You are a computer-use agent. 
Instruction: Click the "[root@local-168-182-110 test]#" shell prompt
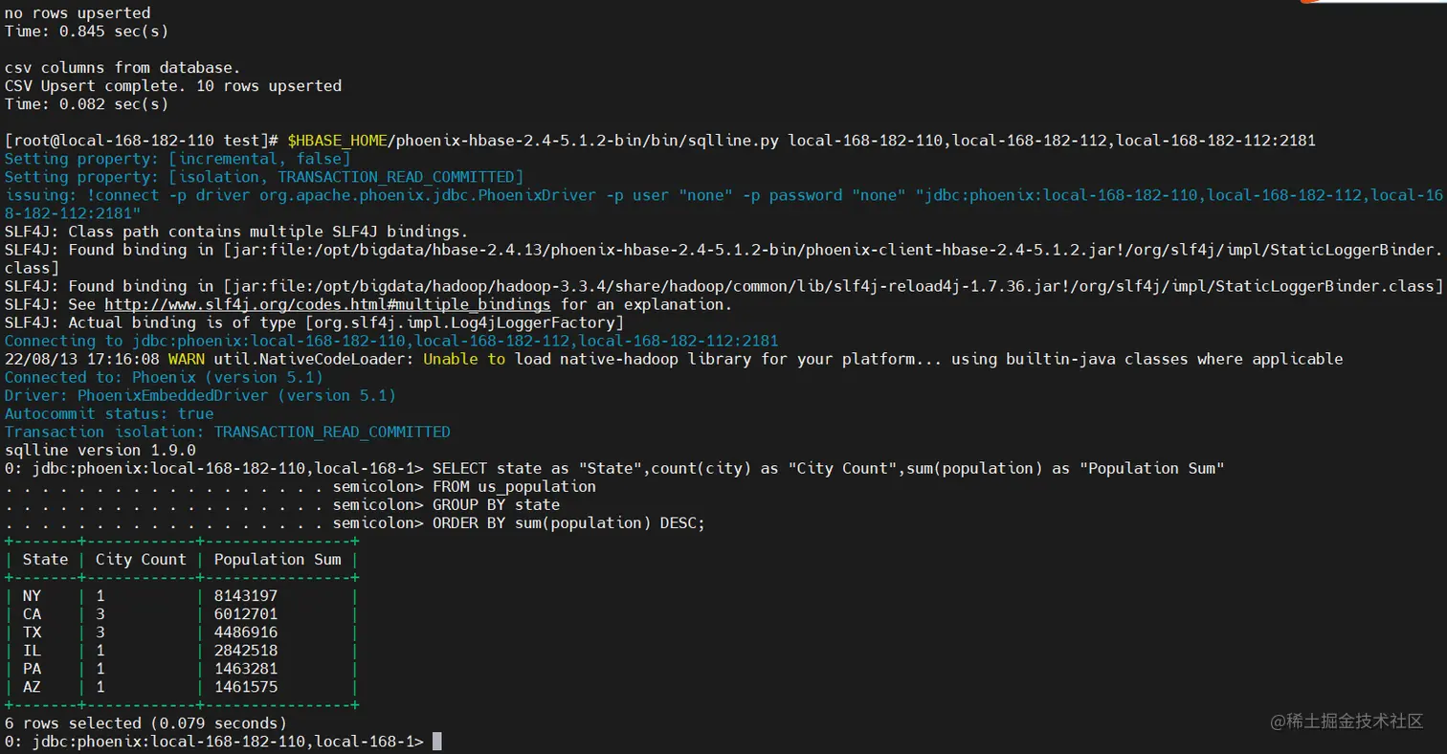click(141, 141)
